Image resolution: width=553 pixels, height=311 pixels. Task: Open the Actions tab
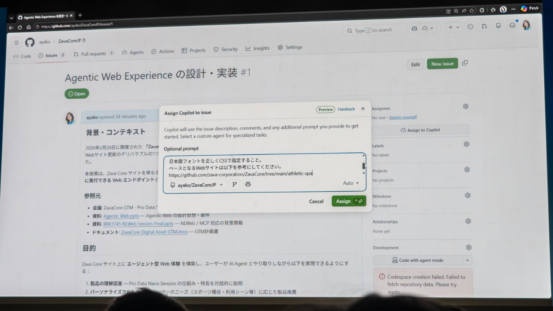point(163,52)
